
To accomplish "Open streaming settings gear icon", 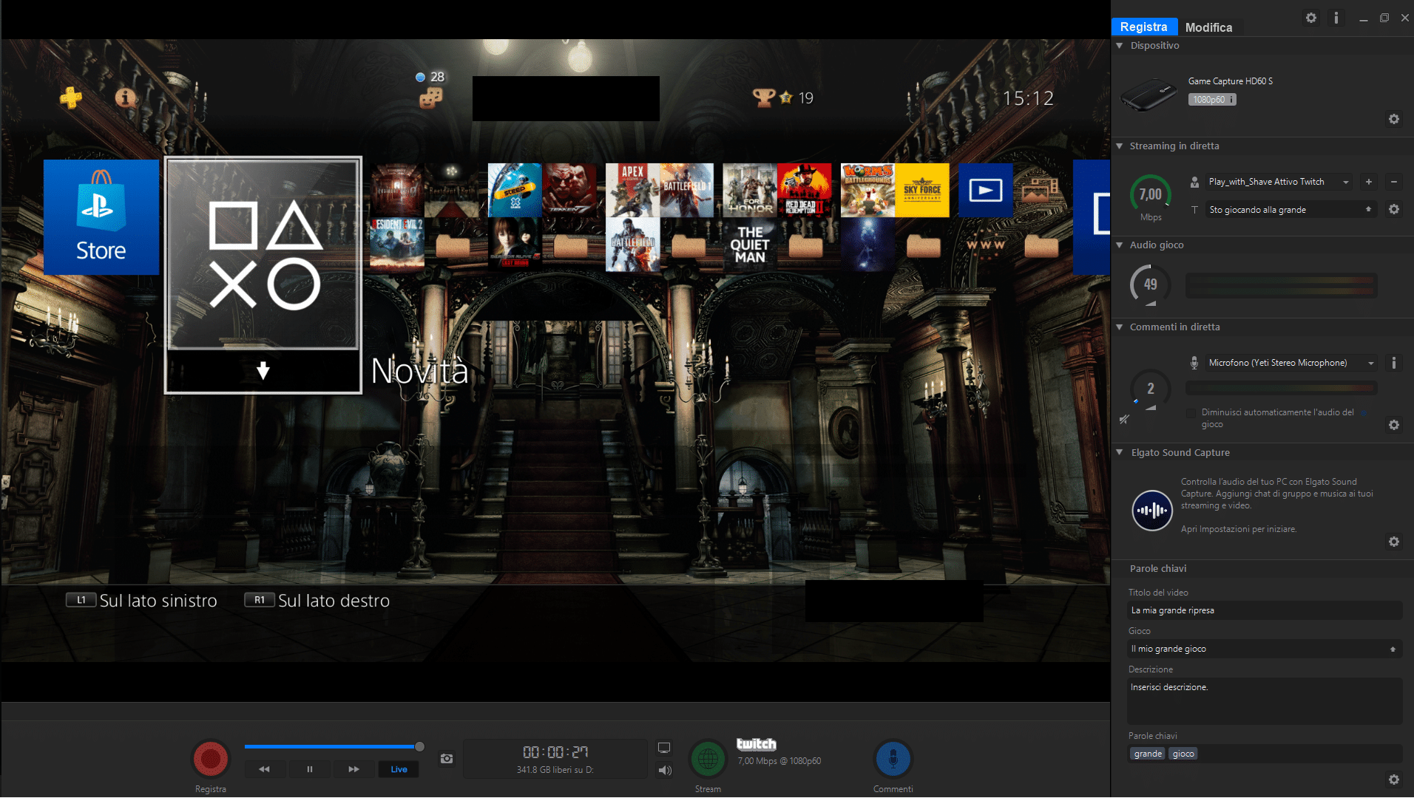I will pyautogui.click(x=1393, y=210).
